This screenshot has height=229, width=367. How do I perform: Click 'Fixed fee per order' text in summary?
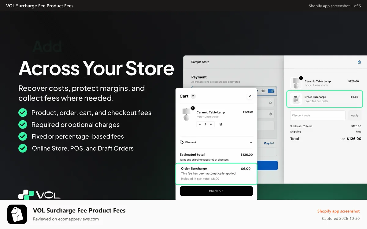point(316,101)
